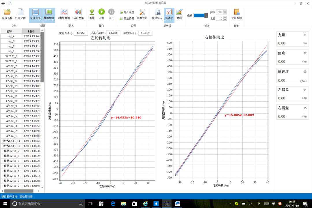Show the 时间-通道 chart
Screen dimensions: 312x208
click(x=64, y=12)
